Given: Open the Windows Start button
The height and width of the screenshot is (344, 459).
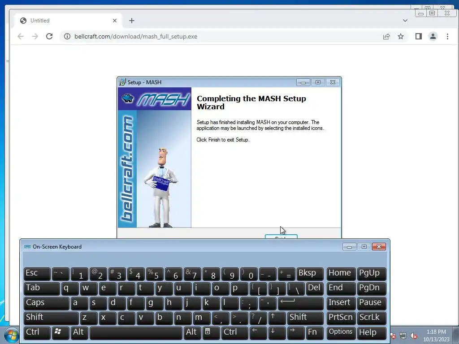Looking at the screenshot, I should click(12, 335).
